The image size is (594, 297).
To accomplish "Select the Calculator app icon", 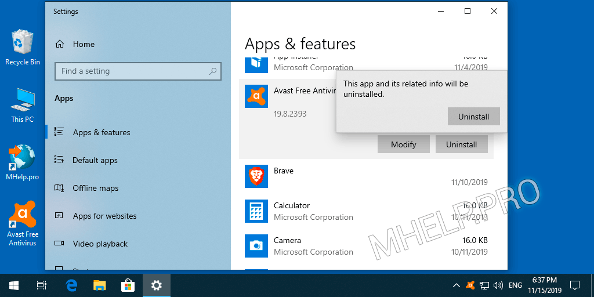I will pos(256,211).
